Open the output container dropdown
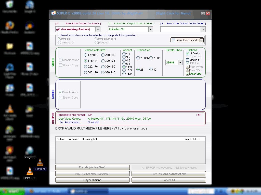This screenshot has width=261, height=195. click(98, 29)
